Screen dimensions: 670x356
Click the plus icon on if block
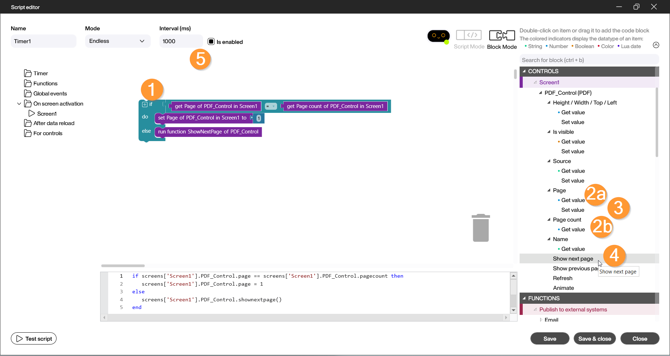(145, 105)
